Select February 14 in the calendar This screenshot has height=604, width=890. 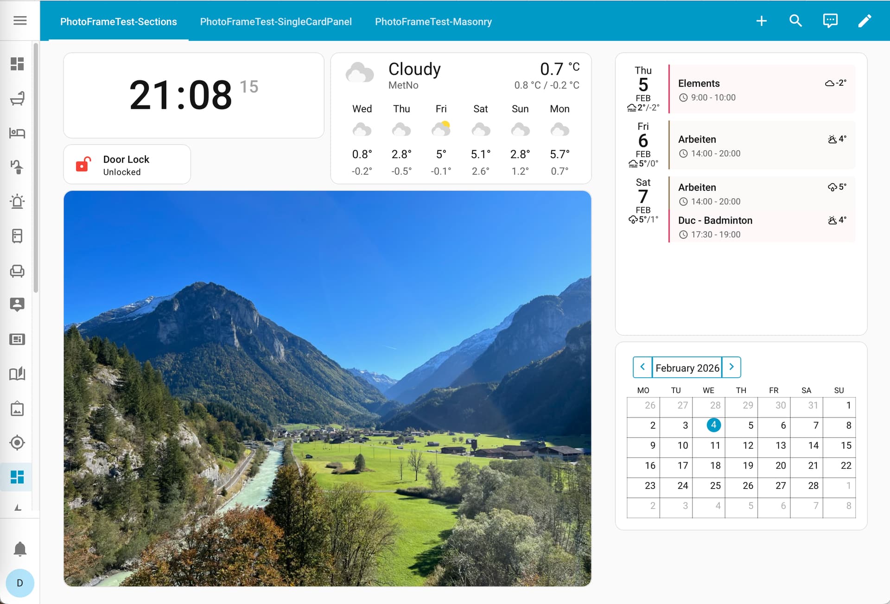[813, 445]
